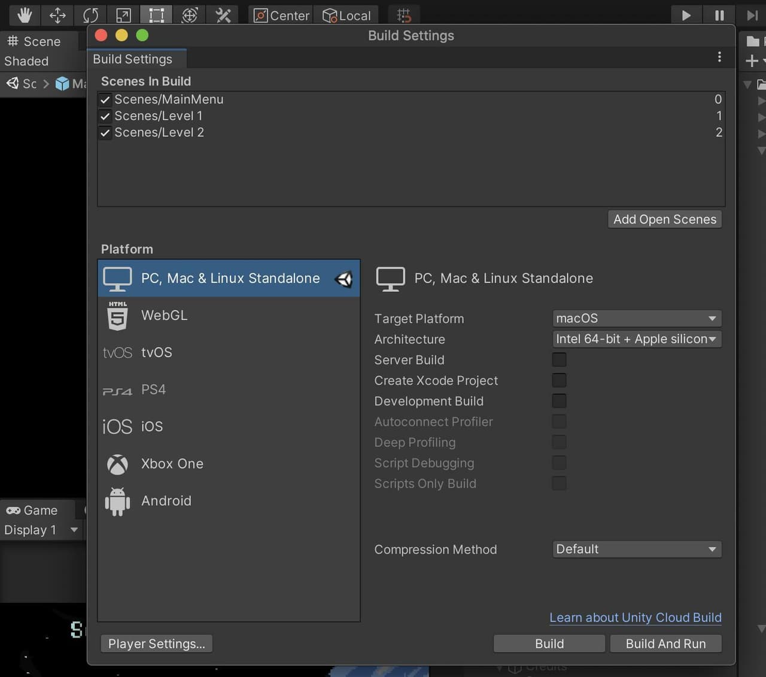Toggle handle rotation Local button
Screen dimensions: 766x677
click(x=346, y=16)
